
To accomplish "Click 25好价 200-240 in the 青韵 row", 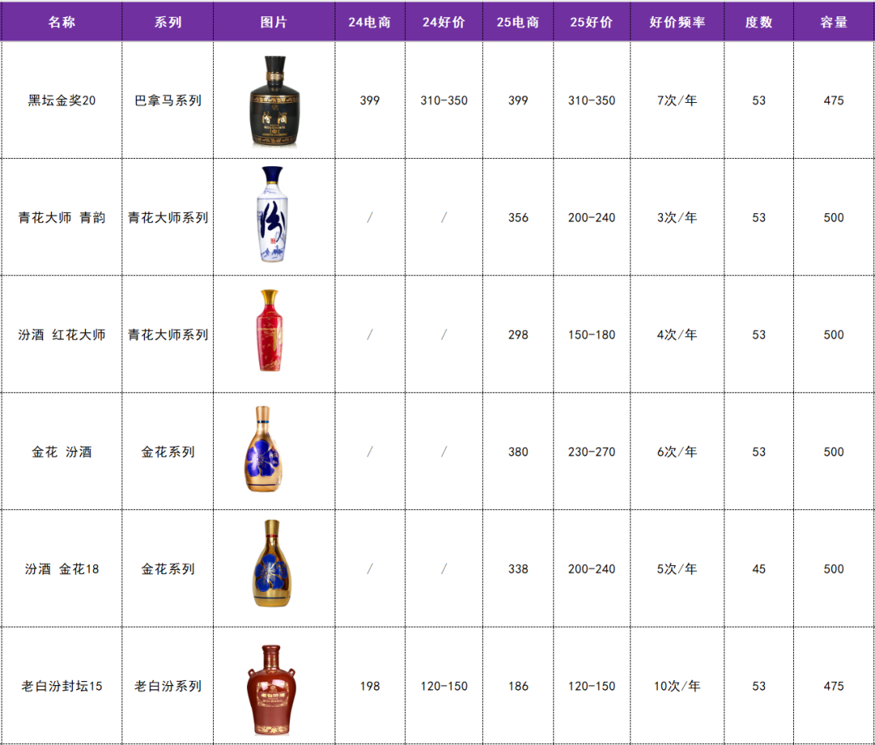I will coord(591,218).
